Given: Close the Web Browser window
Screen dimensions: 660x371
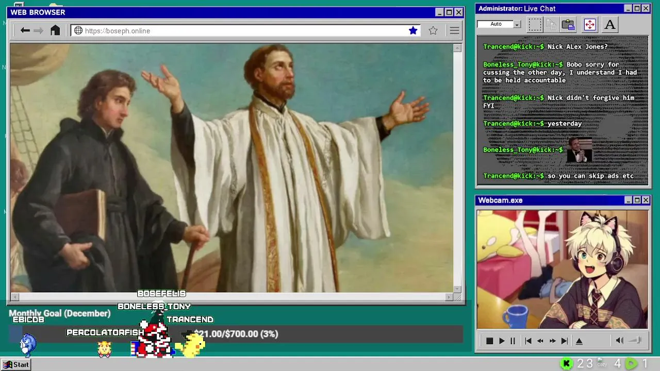Looking at the screenshot, I should (x=458, y=12).
